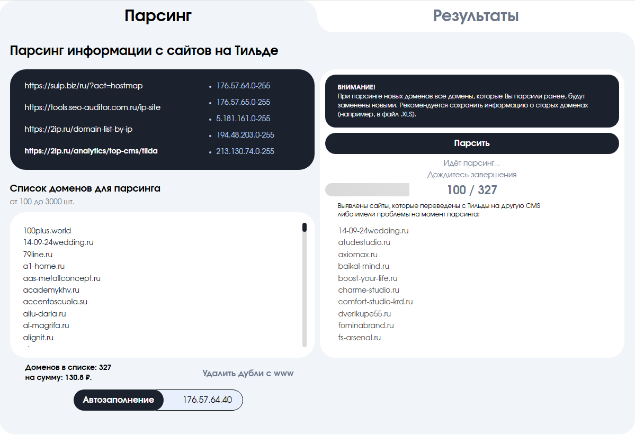This screenshot has height=435, width=635.
Task: Click boost-your-life.ru in problem sites list
Action: (x=368, y=278)
